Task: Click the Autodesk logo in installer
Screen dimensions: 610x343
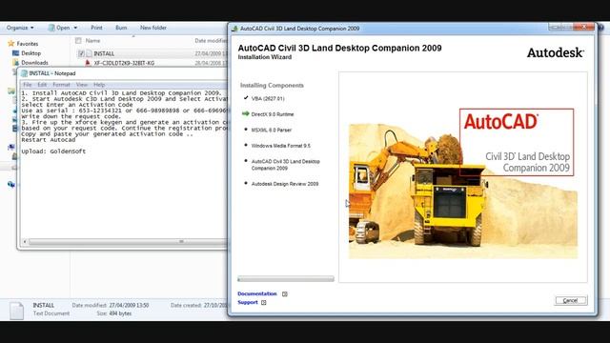Action: (555, 52)
